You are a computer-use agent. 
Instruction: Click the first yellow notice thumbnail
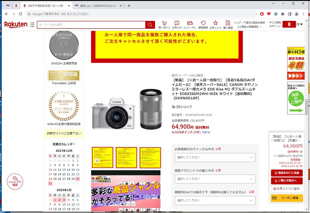click(x=103, y=157)
